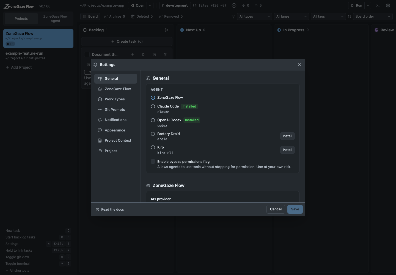Select the Claude Code agent radio button
396x275 pixels.
(153, 106)
